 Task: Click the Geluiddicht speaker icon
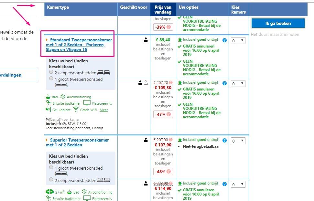pyautogui.click(x=49, y=110)
